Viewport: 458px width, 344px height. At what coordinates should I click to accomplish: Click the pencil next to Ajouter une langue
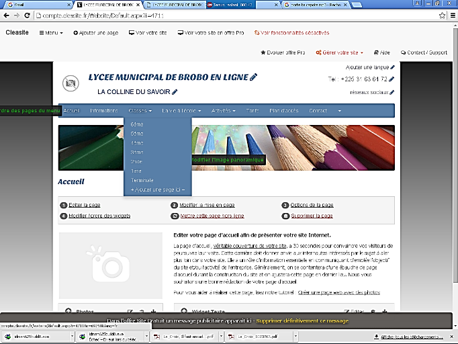[x=392, y=67]
